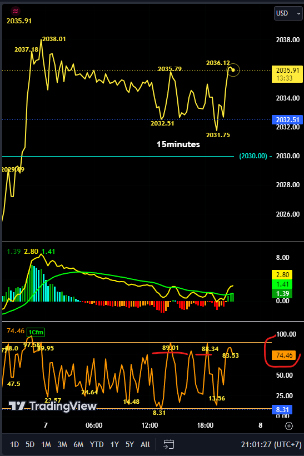Click the 2036.12 high price label

pos(218,63)
